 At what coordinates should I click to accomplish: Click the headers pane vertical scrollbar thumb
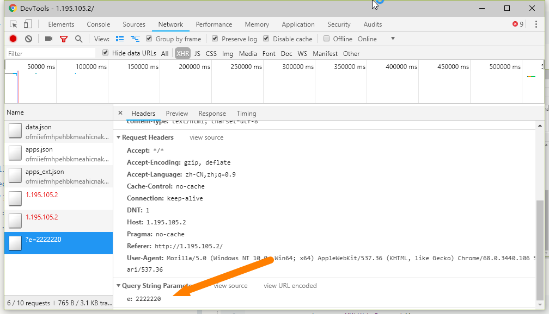tap(540, 250)
